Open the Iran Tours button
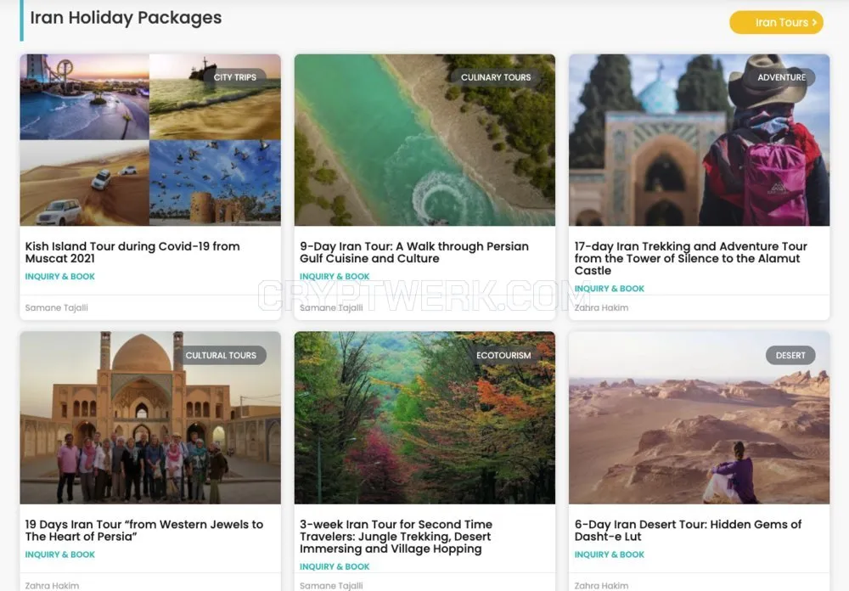 (x=776, y=22)
